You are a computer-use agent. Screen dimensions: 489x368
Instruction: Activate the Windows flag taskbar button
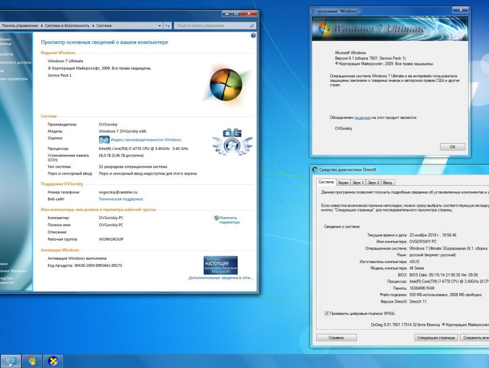click(x=32, y=361)
